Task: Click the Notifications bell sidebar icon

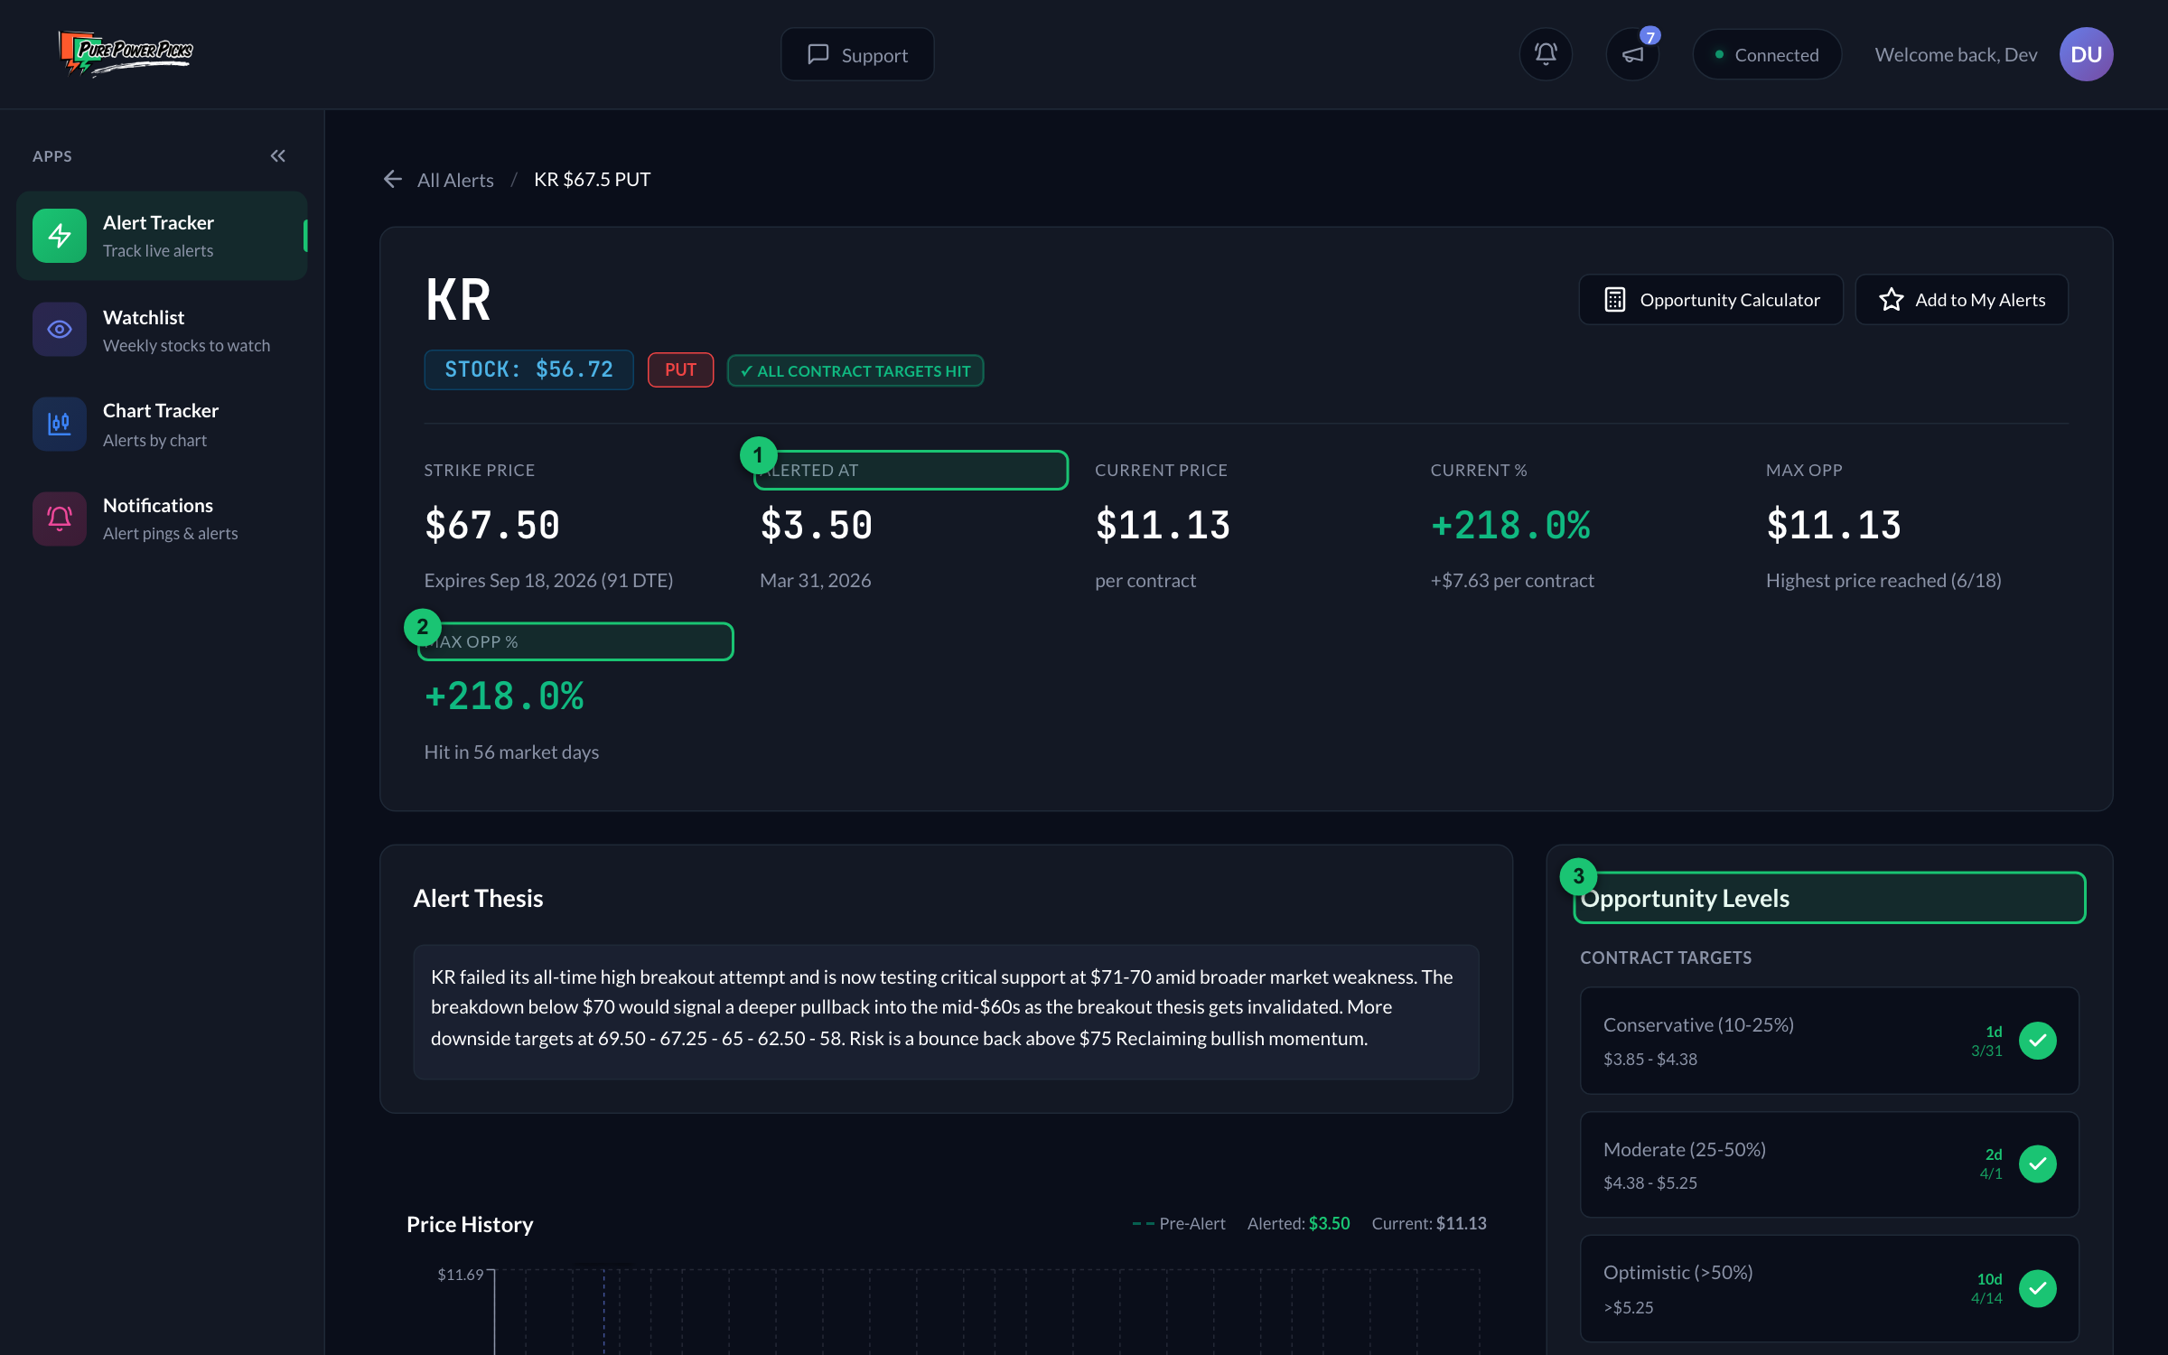Action: [60, 519]
